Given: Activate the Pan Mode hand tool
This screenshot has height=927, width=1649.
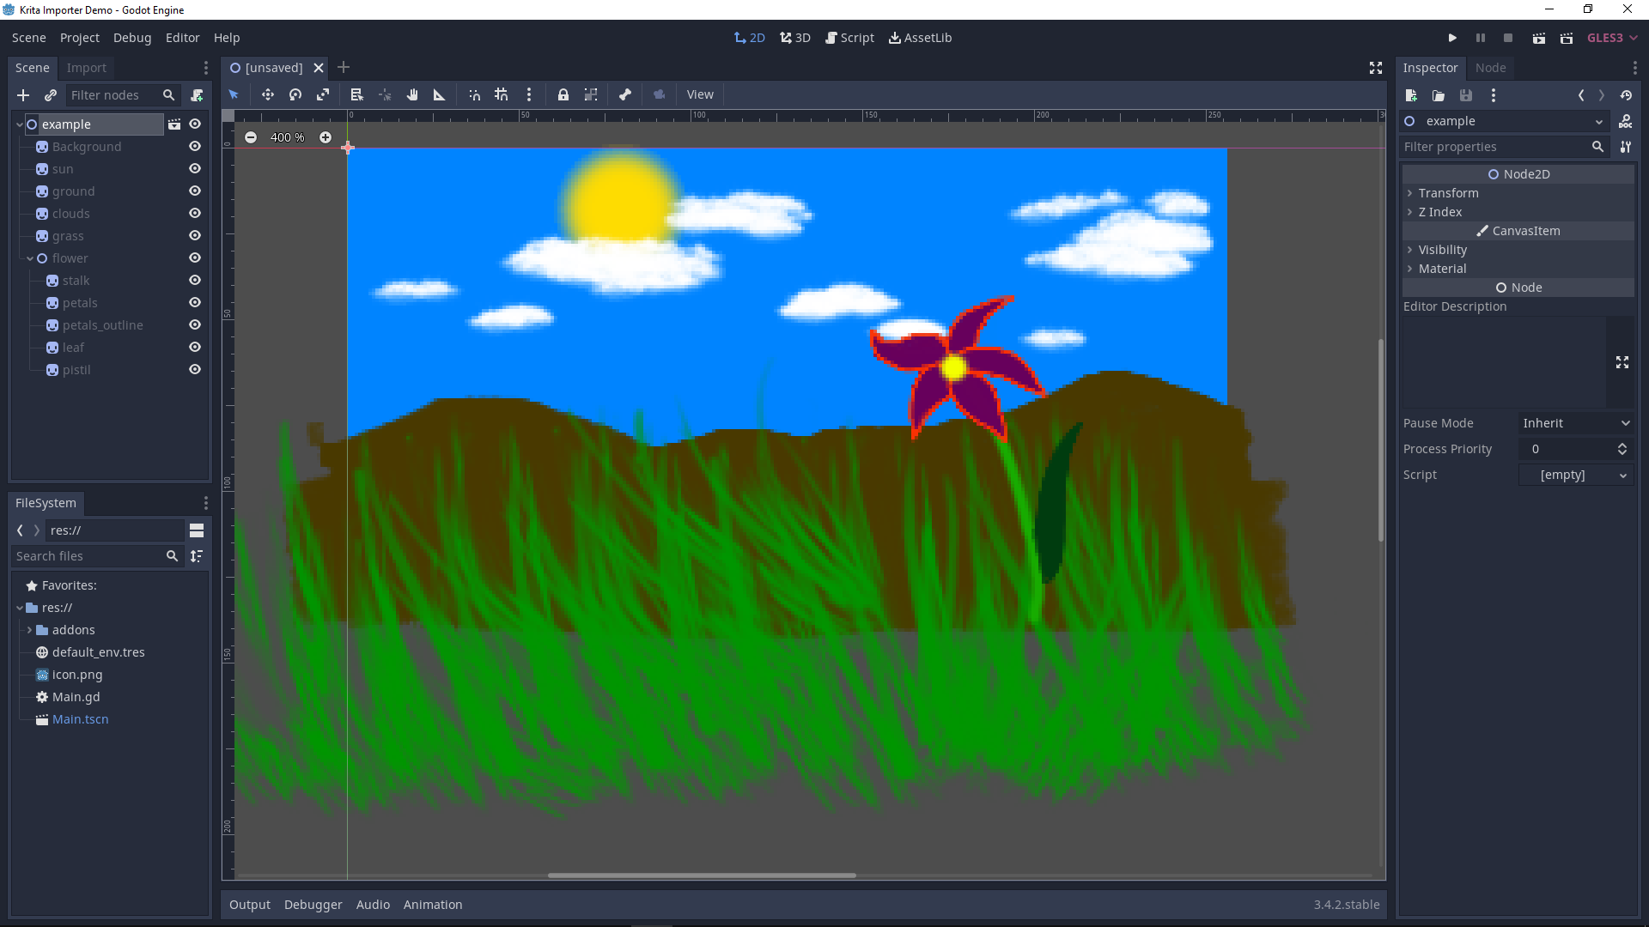Looking at the screenshot, I should 412,94.
